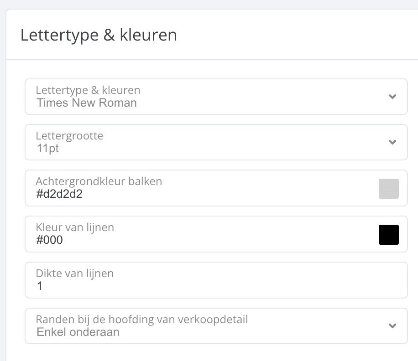The image size is (418, 361).
Task: Click the chevron arrow beside Lettergrootte
Action: pos(392,142)
